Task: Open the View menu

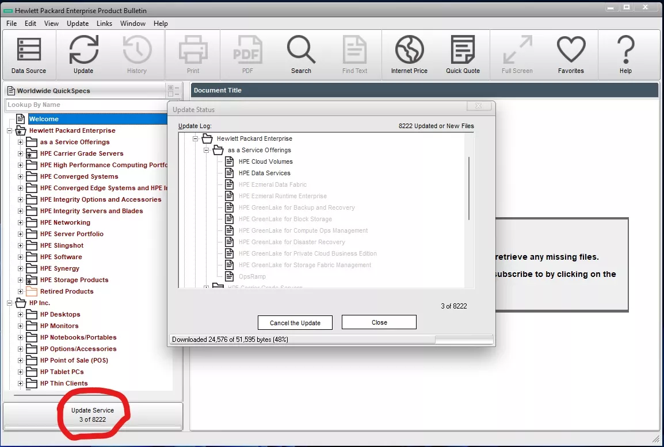Action: (x=51, y=23)
